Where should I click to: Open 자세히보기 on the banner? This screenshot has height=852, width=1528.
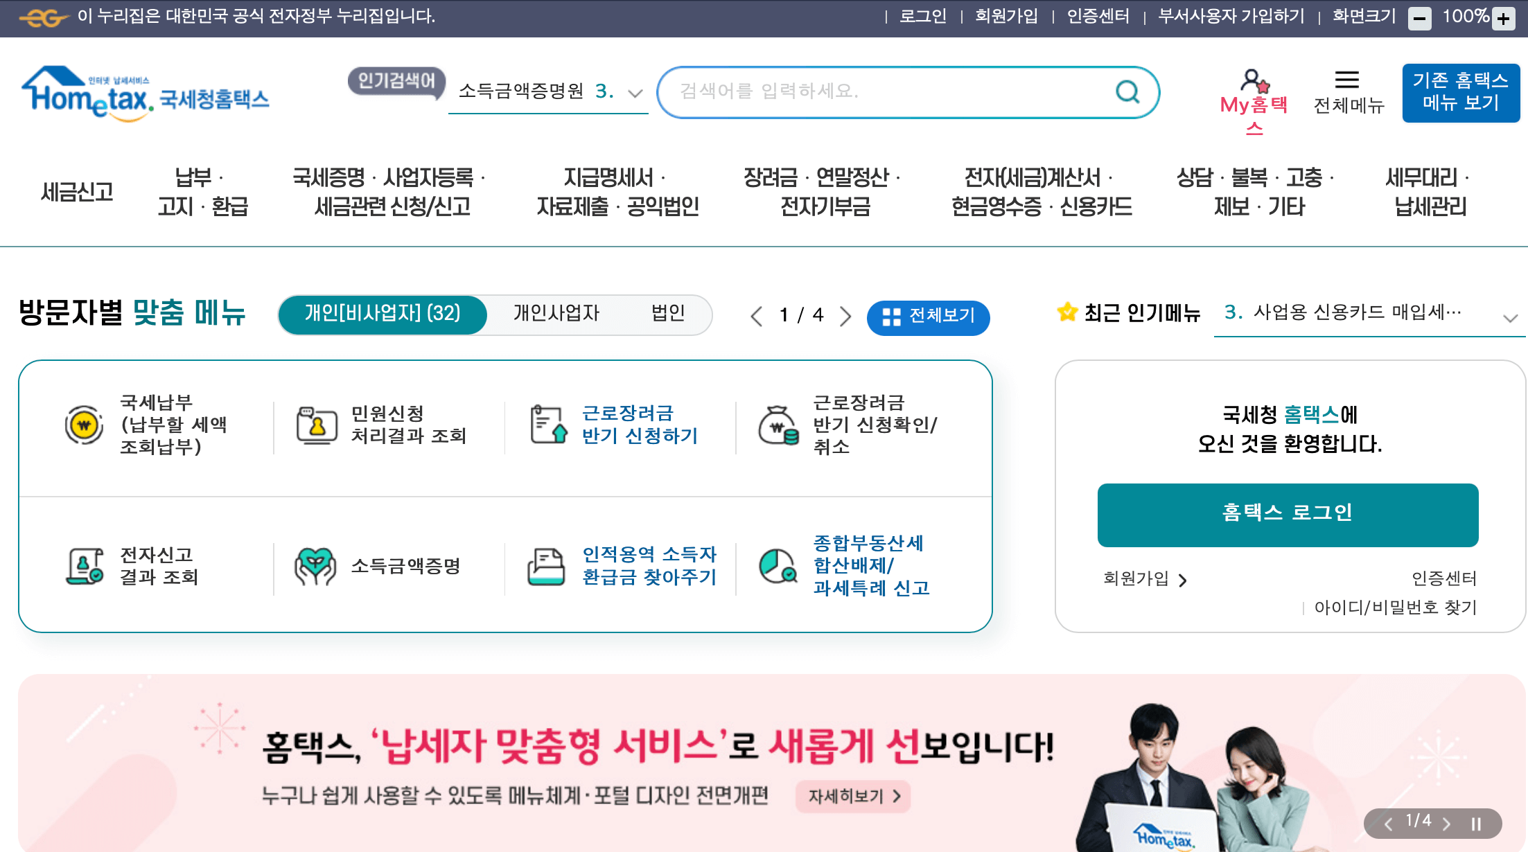852,797
